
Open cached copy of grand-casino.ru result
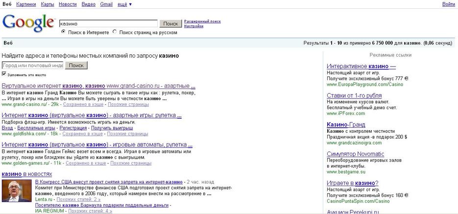coord(83,104)
